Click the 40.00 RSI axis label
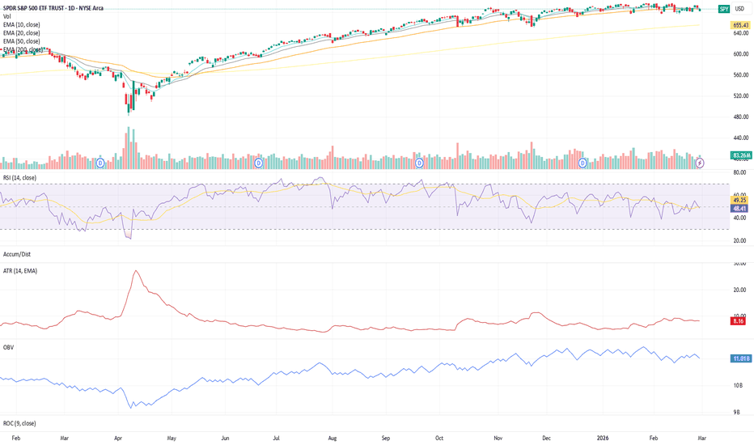The image size is (754, 445). click(x=739, y=218)
